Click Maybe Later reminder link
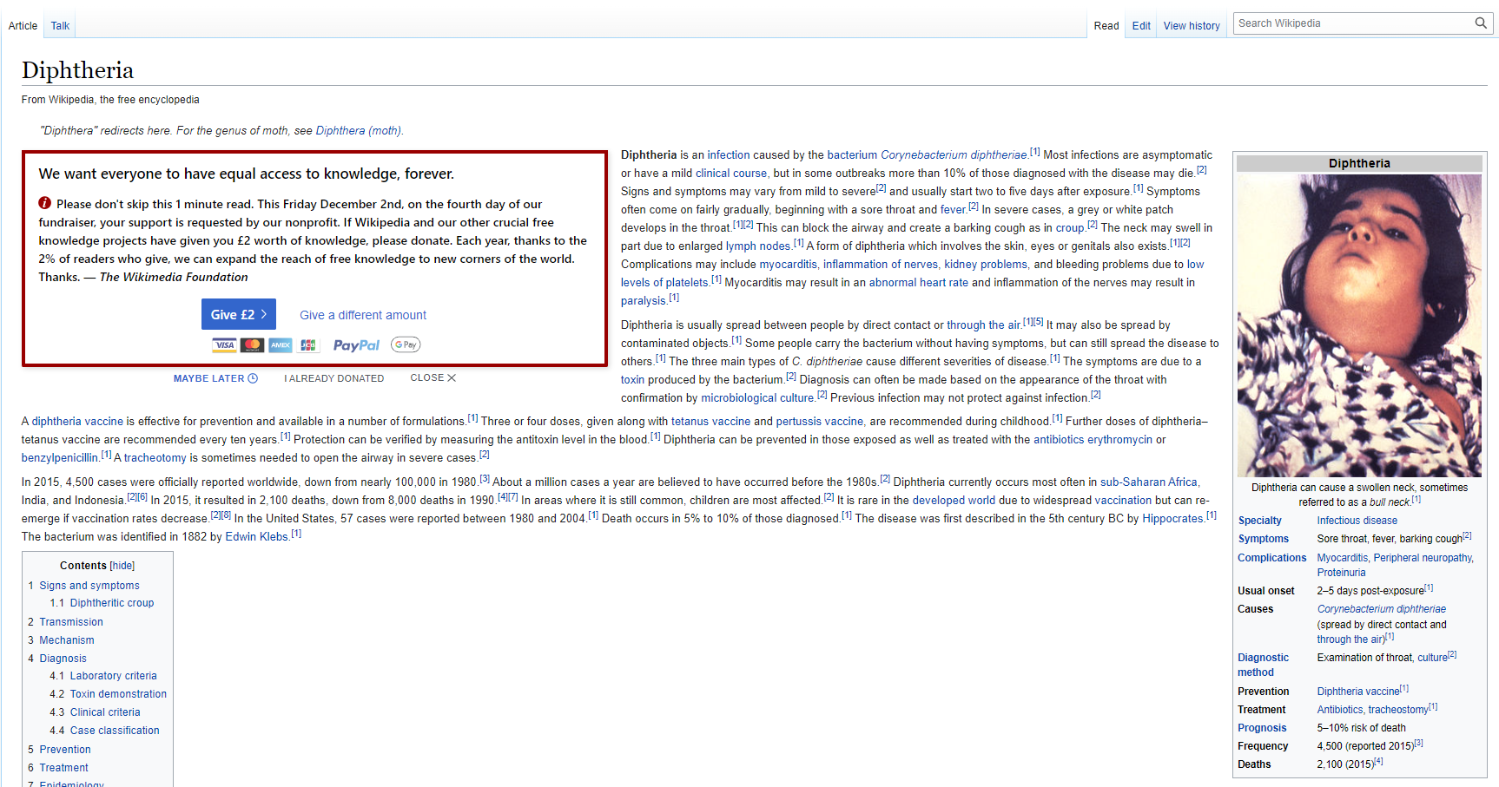 tap(215, 378)
